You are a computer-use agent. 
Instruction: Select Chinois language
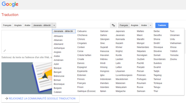coord(81,39)
